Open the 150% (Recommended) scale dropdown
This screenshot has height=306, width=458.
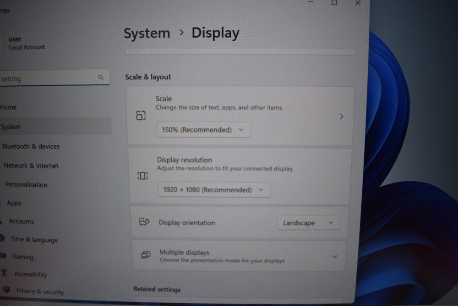tap(203, 129)
